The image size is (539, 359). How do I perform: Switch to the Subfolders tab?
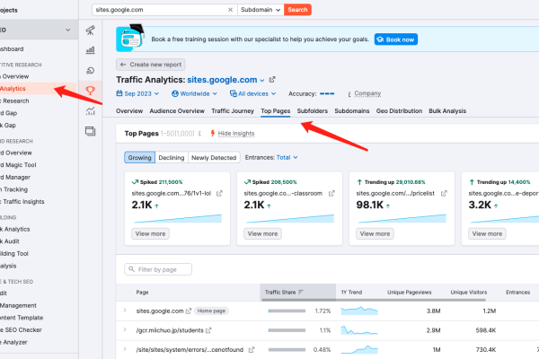coord(312,111)
